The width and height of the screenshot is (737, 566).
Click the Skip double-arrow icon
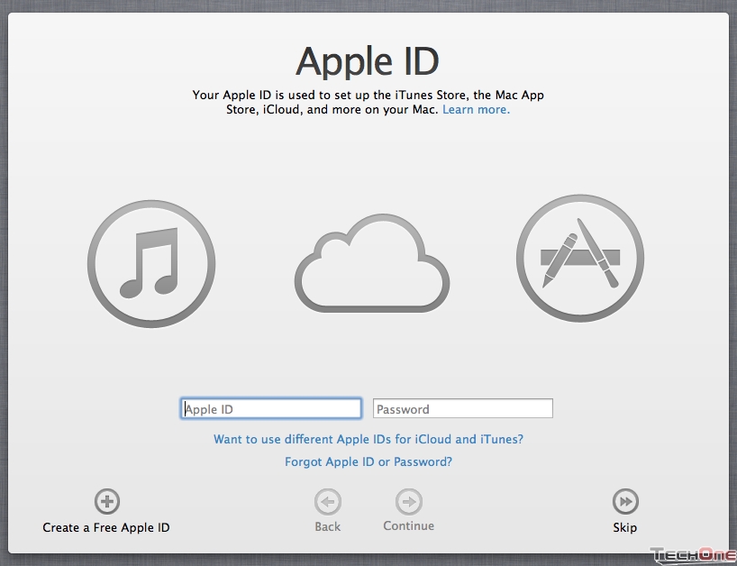pyautogui.click(x=625, y=501)
